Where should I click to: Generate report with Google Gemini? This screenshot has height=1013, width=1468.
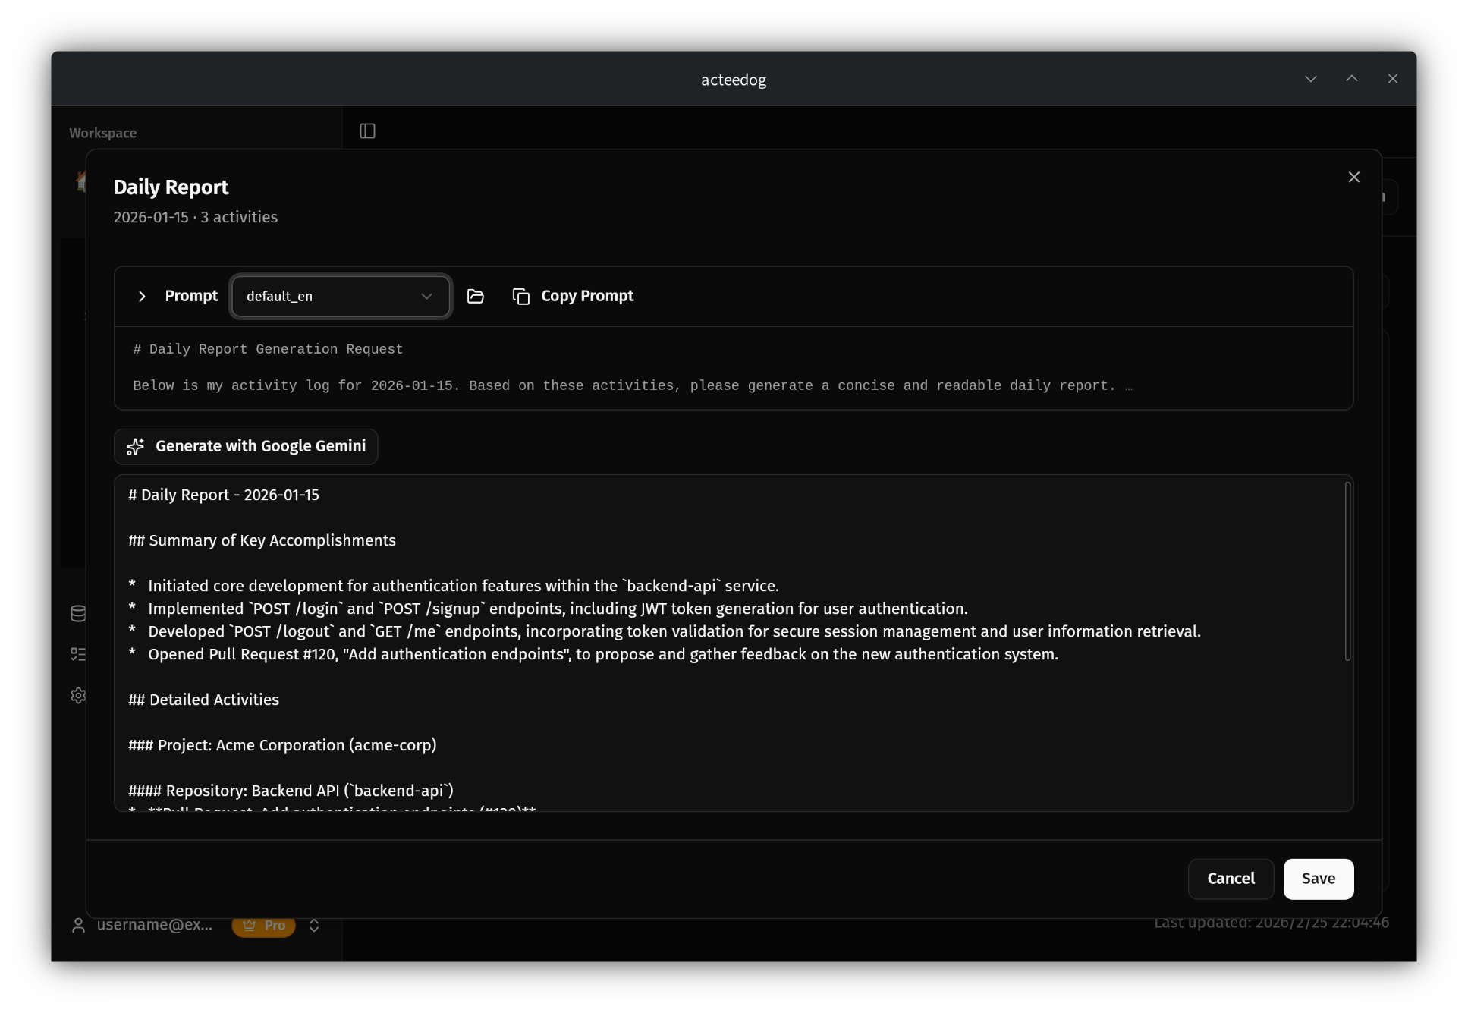(x=246, y=446)
